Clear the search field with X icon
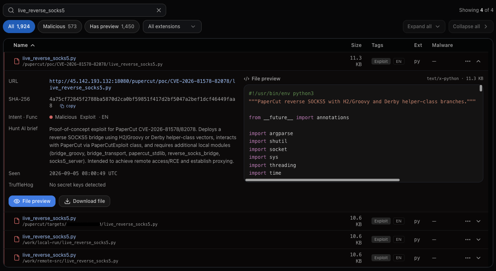Viewport: 496px width, 271px height. pyautogui.click(x=159, y=10)
